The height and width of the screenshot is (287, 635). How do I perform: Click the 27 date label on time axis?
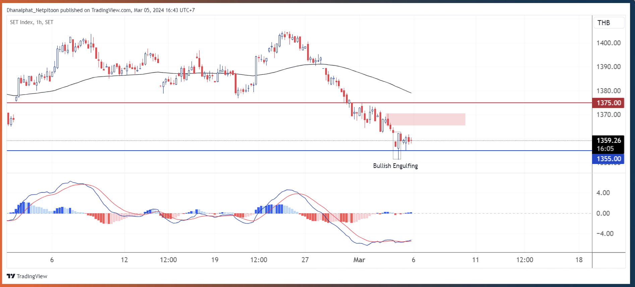click(x=305, y=260)
